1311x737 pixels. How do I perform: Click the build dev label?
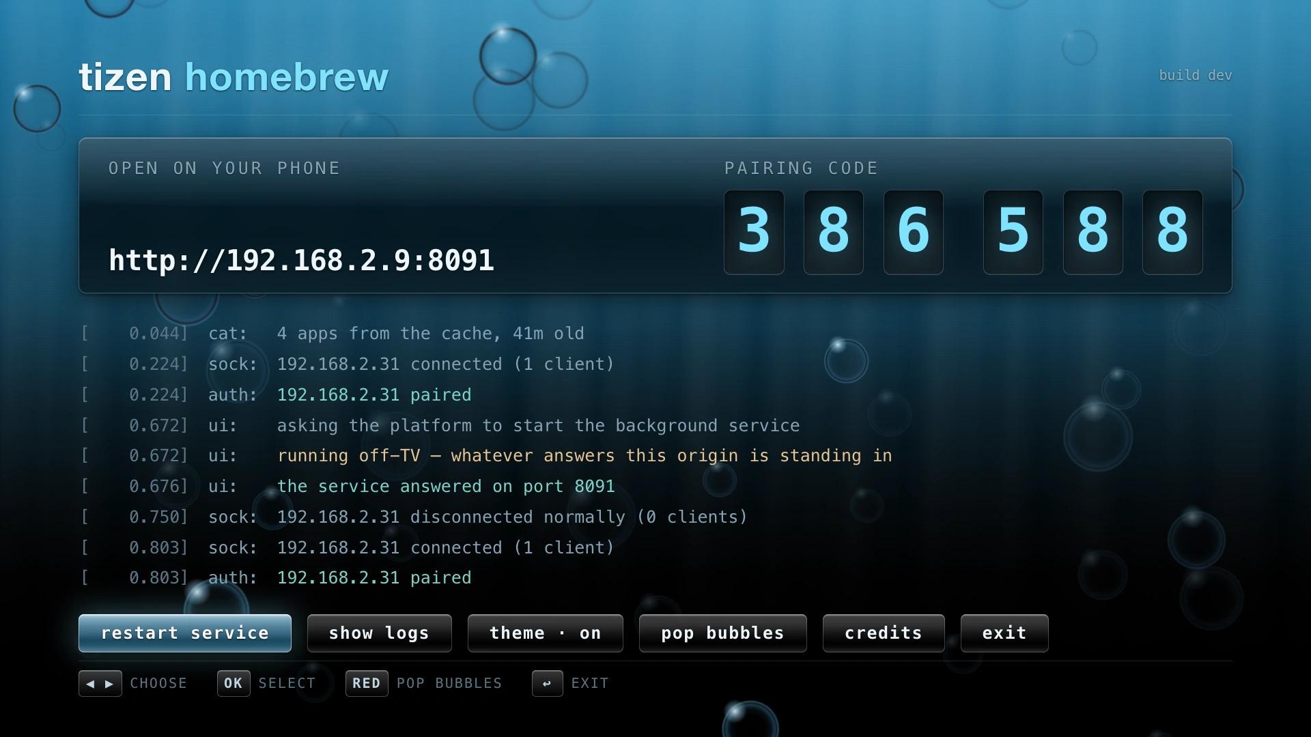[1195, 75]
